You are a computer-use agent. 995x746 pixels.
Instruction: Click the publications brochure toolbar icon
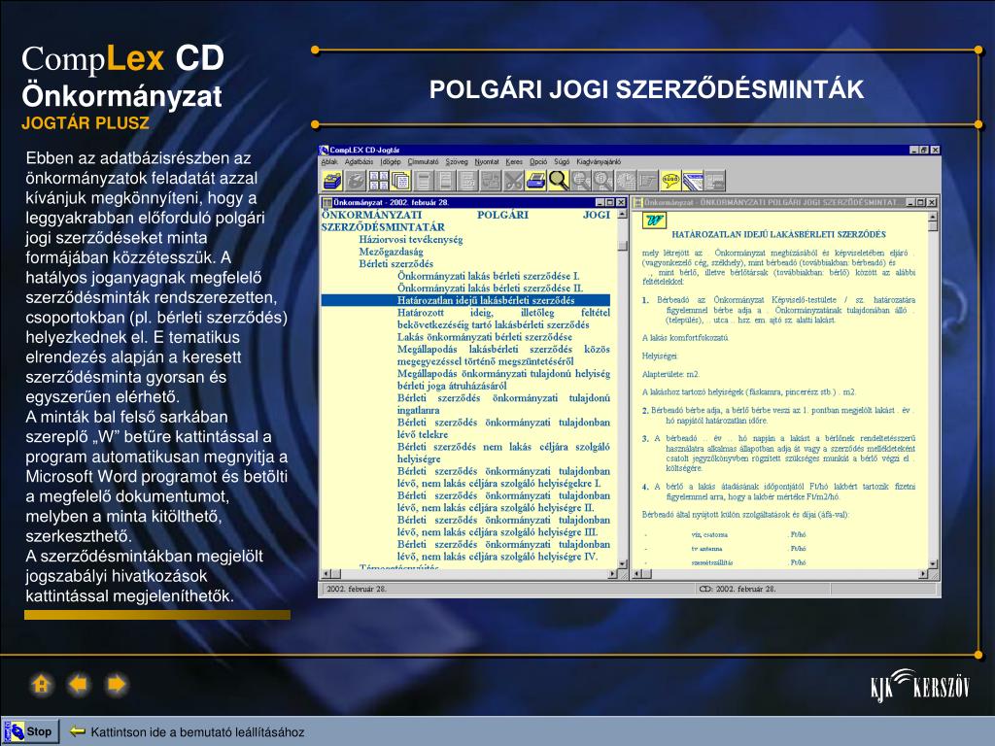[693, 181]
